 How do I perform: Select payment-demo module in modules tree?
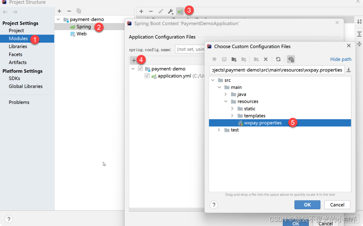[87, 20]
